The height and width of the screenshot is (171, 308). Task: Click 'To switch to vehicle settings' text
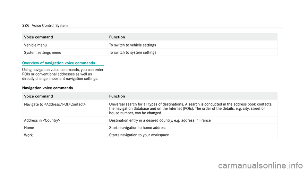pos(133,45)
